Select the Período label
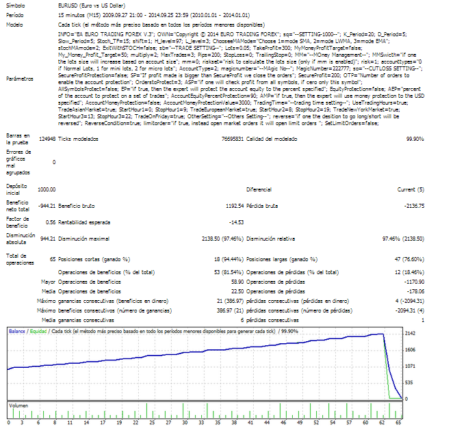This screenshot has width=455, height=428. (x=15, y=14)
